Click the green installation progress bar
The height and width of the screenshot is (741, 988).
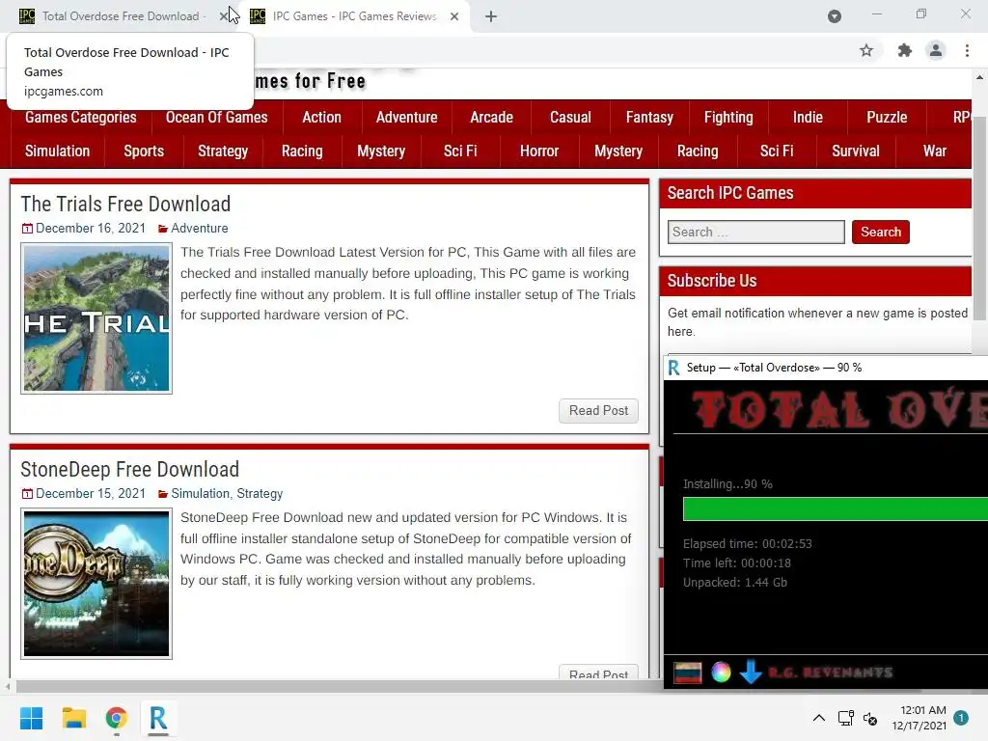[x=835, y=509]
